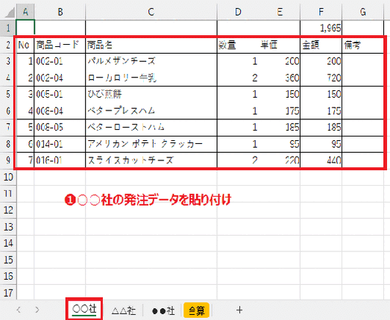This screenshot has width=390, height=320.
Task: Select the unit price cell showing 360
Action: pos(280,78)
